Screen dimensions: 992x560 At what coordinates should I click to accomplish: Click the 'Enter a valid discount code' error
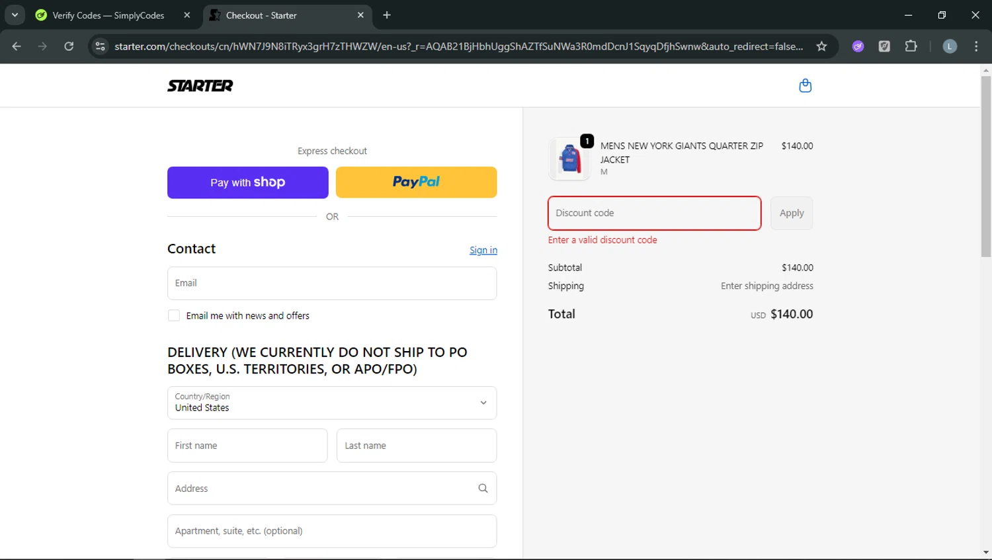click(x=602, y=240)
